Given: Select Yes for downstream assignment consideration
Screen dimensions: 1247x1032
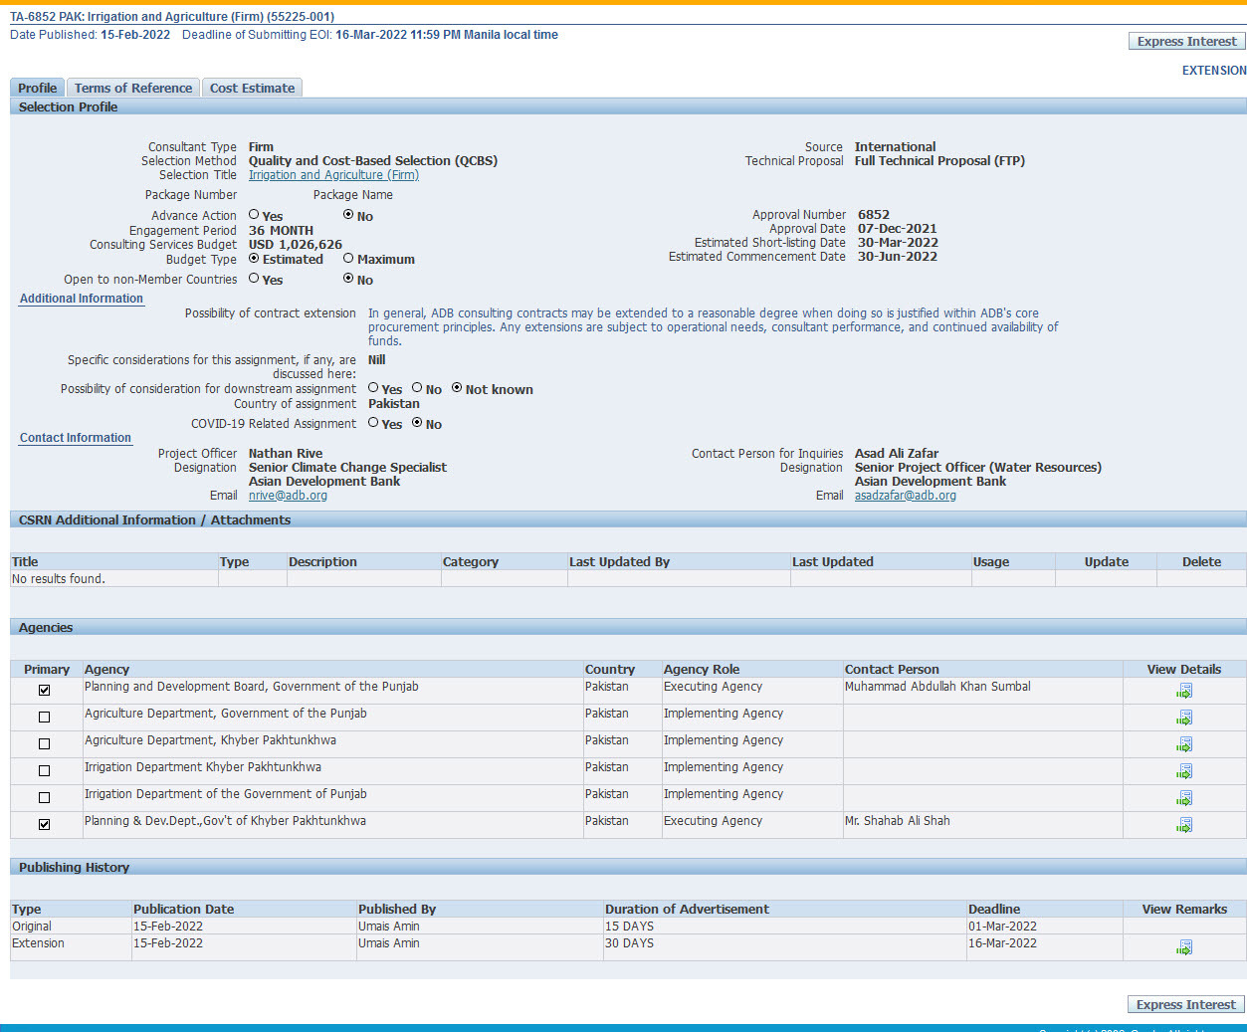Looking at the screenshot, I should tap(373, 388).
